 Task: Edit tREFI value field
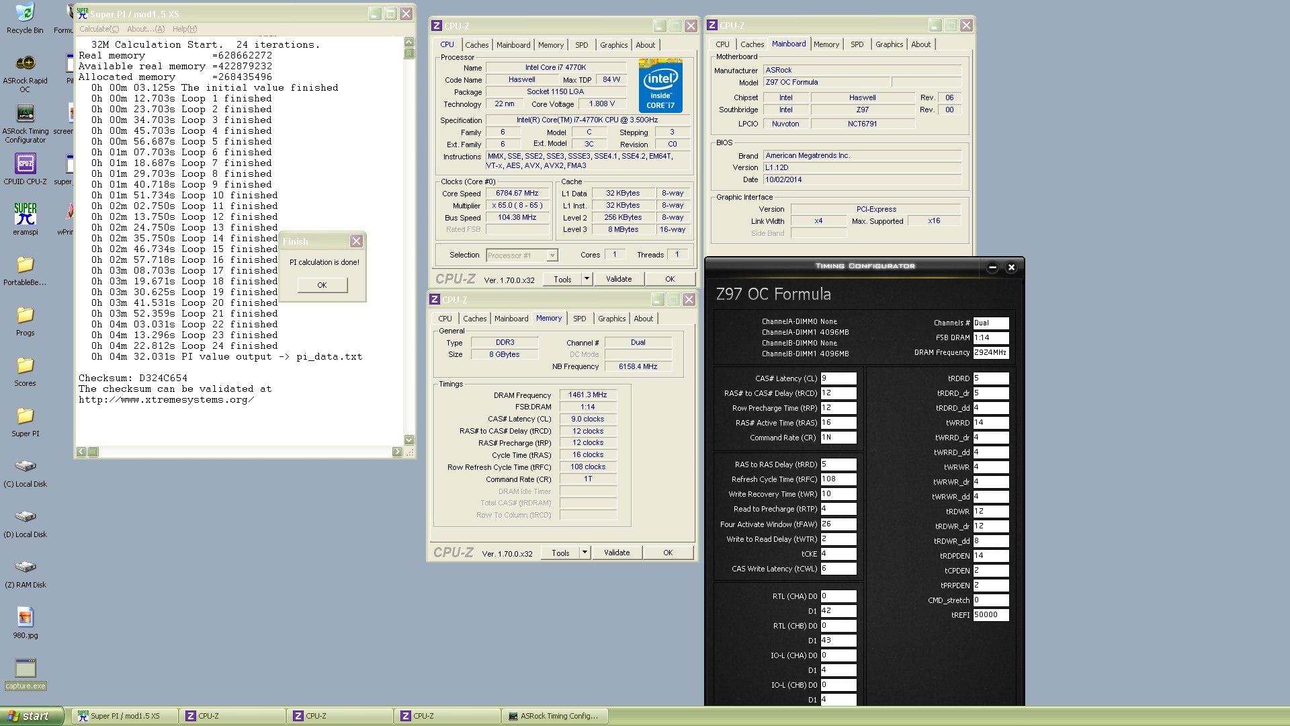pyautogui.click(x=990, y=615)
